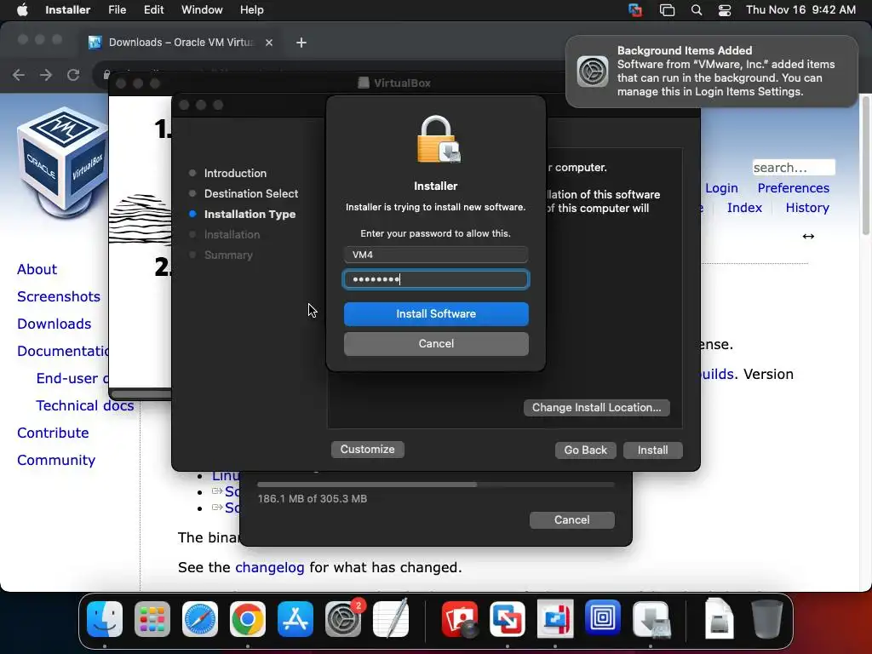
Task: Open the changelog link
Action: click(270, 567)
